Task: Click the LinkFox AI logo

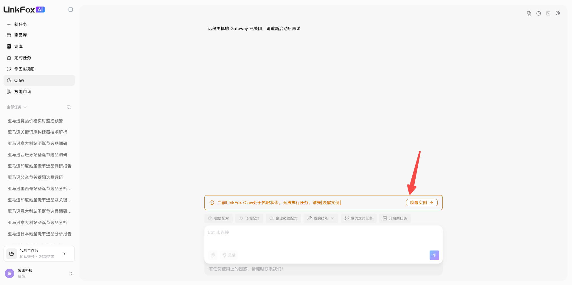Action: [x=24, y=10]
